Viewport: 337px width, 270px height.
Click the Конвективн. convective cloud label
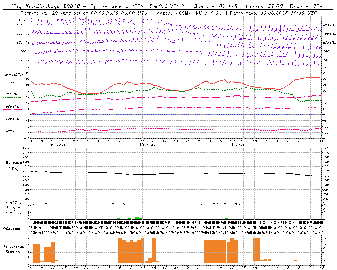coord(13,247)
